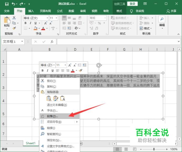The image size is (182, 152).
Task: Expand the 项目符号 submenu arrow
Action: 77,122
